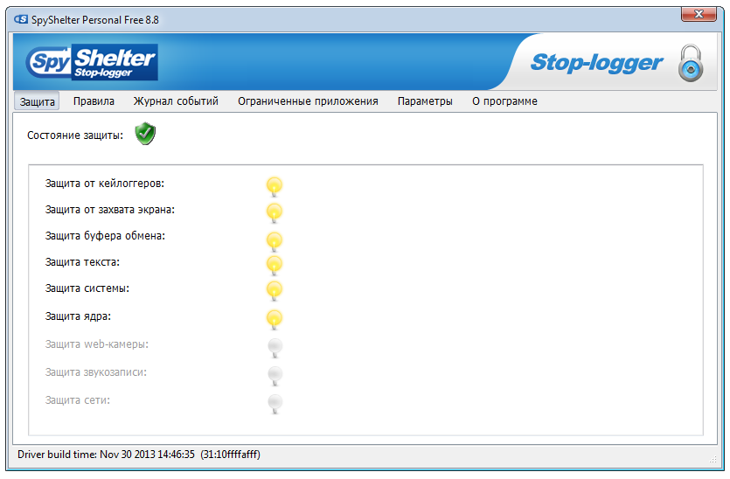Click the label Защита буфера обмена

click(105, 235)
